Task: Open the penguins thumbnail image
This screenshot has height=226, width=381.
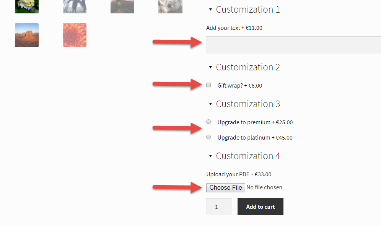Action: (75, 7)
